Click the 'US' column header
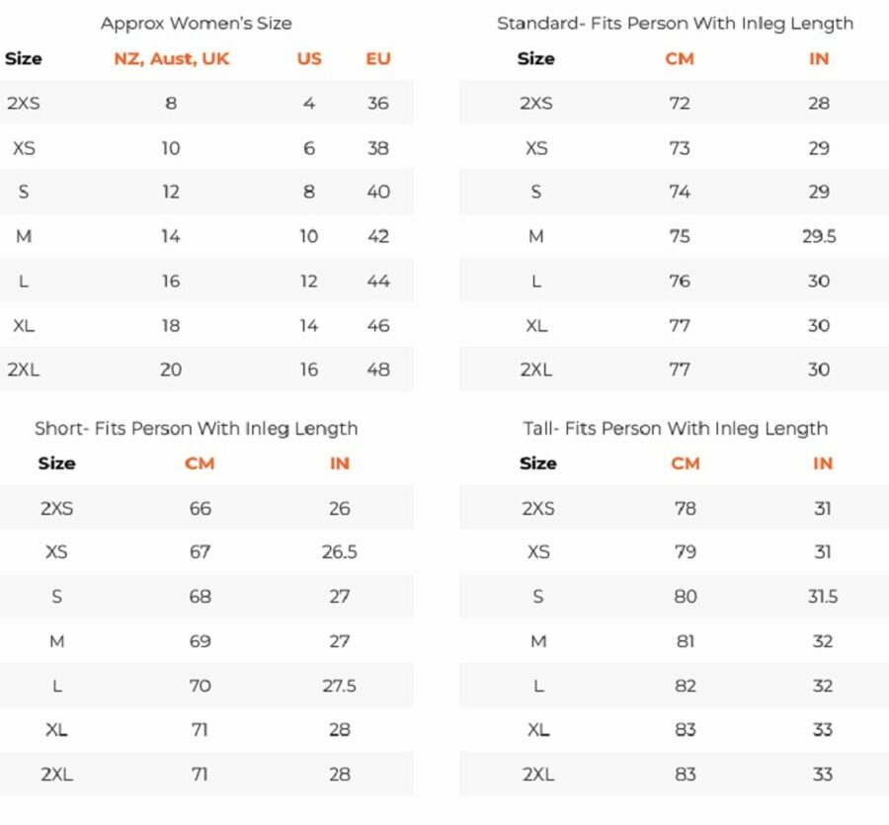Viewport: 889px width, 825px height. [309, 58]
